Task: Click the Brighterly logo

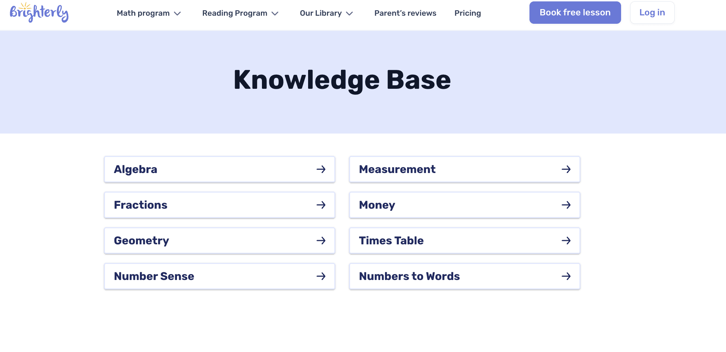Action: point(39,13)
